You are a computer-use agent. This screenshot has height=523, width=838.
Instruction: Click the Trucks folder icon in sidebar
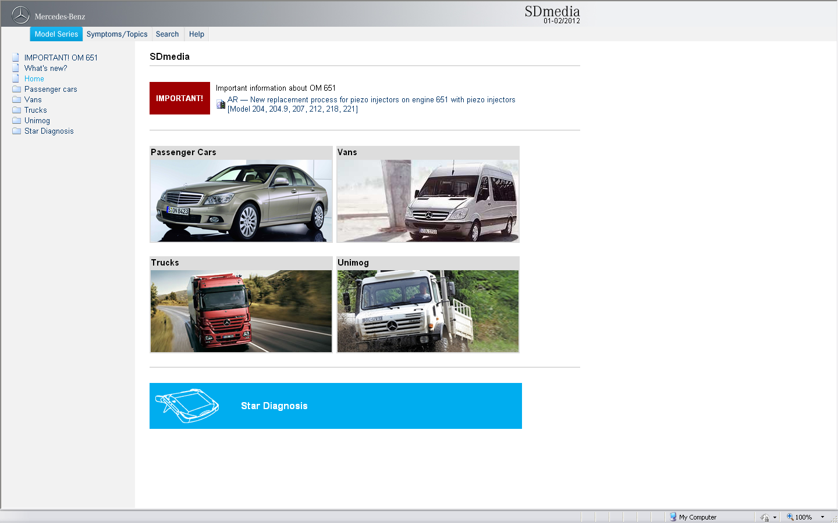click(16, 110)
